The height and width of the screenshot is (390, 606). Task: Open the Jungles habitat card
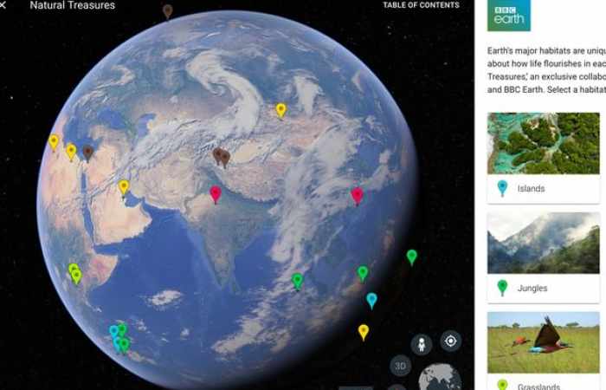[x=544, y=257]
